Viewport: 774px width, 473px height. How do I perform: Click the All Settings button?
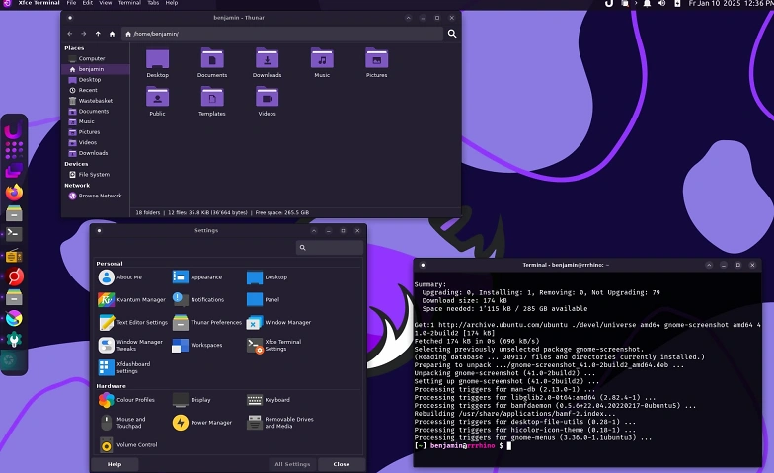(292, 464)
